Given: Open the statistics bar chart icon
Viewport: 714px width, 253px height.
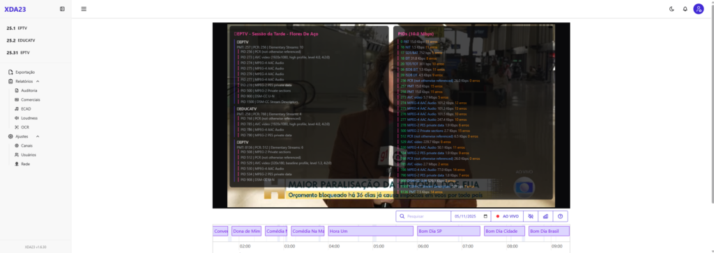Looking at the screenshot, I should coord(545,216).
